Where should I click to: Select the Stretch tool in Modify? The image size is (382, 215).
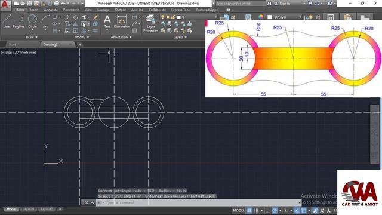[x=67, y=30]
